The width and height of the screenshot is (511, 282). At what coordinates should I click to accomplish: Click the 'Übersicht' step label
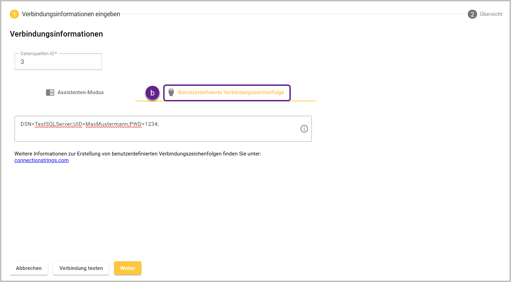491,14
